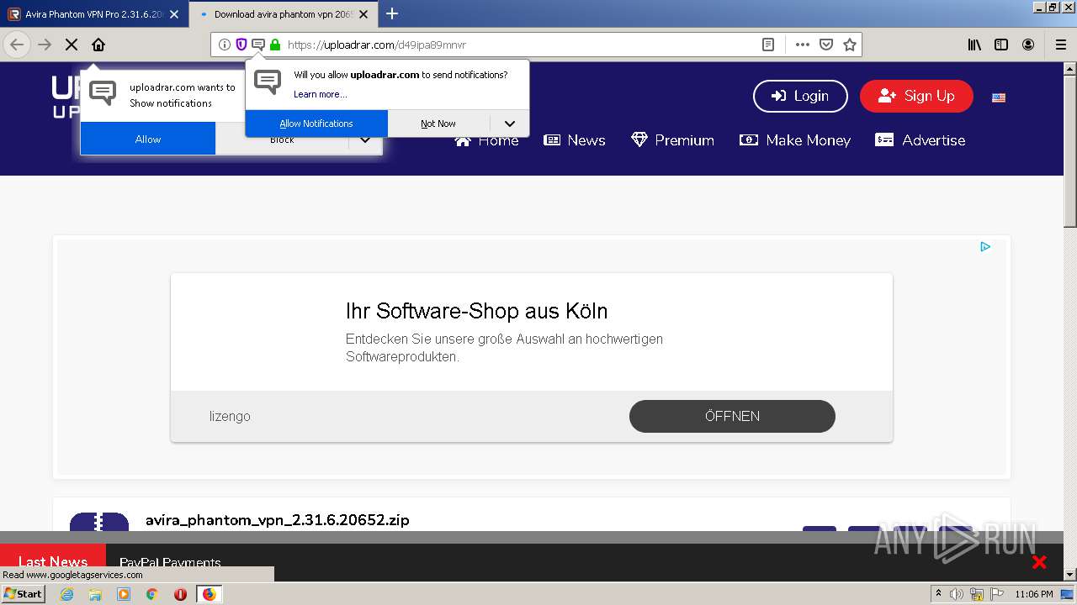Viewport: 1077px width, 605px height.
Task: Click the red Sign Up button
Action: [916, 96]
